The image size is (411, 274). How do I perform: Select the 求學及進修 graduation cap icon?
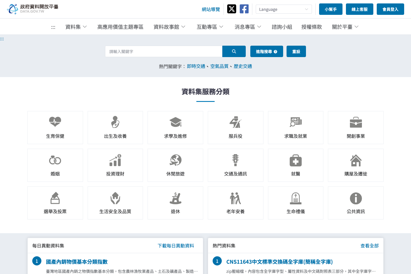pos(175,122)
